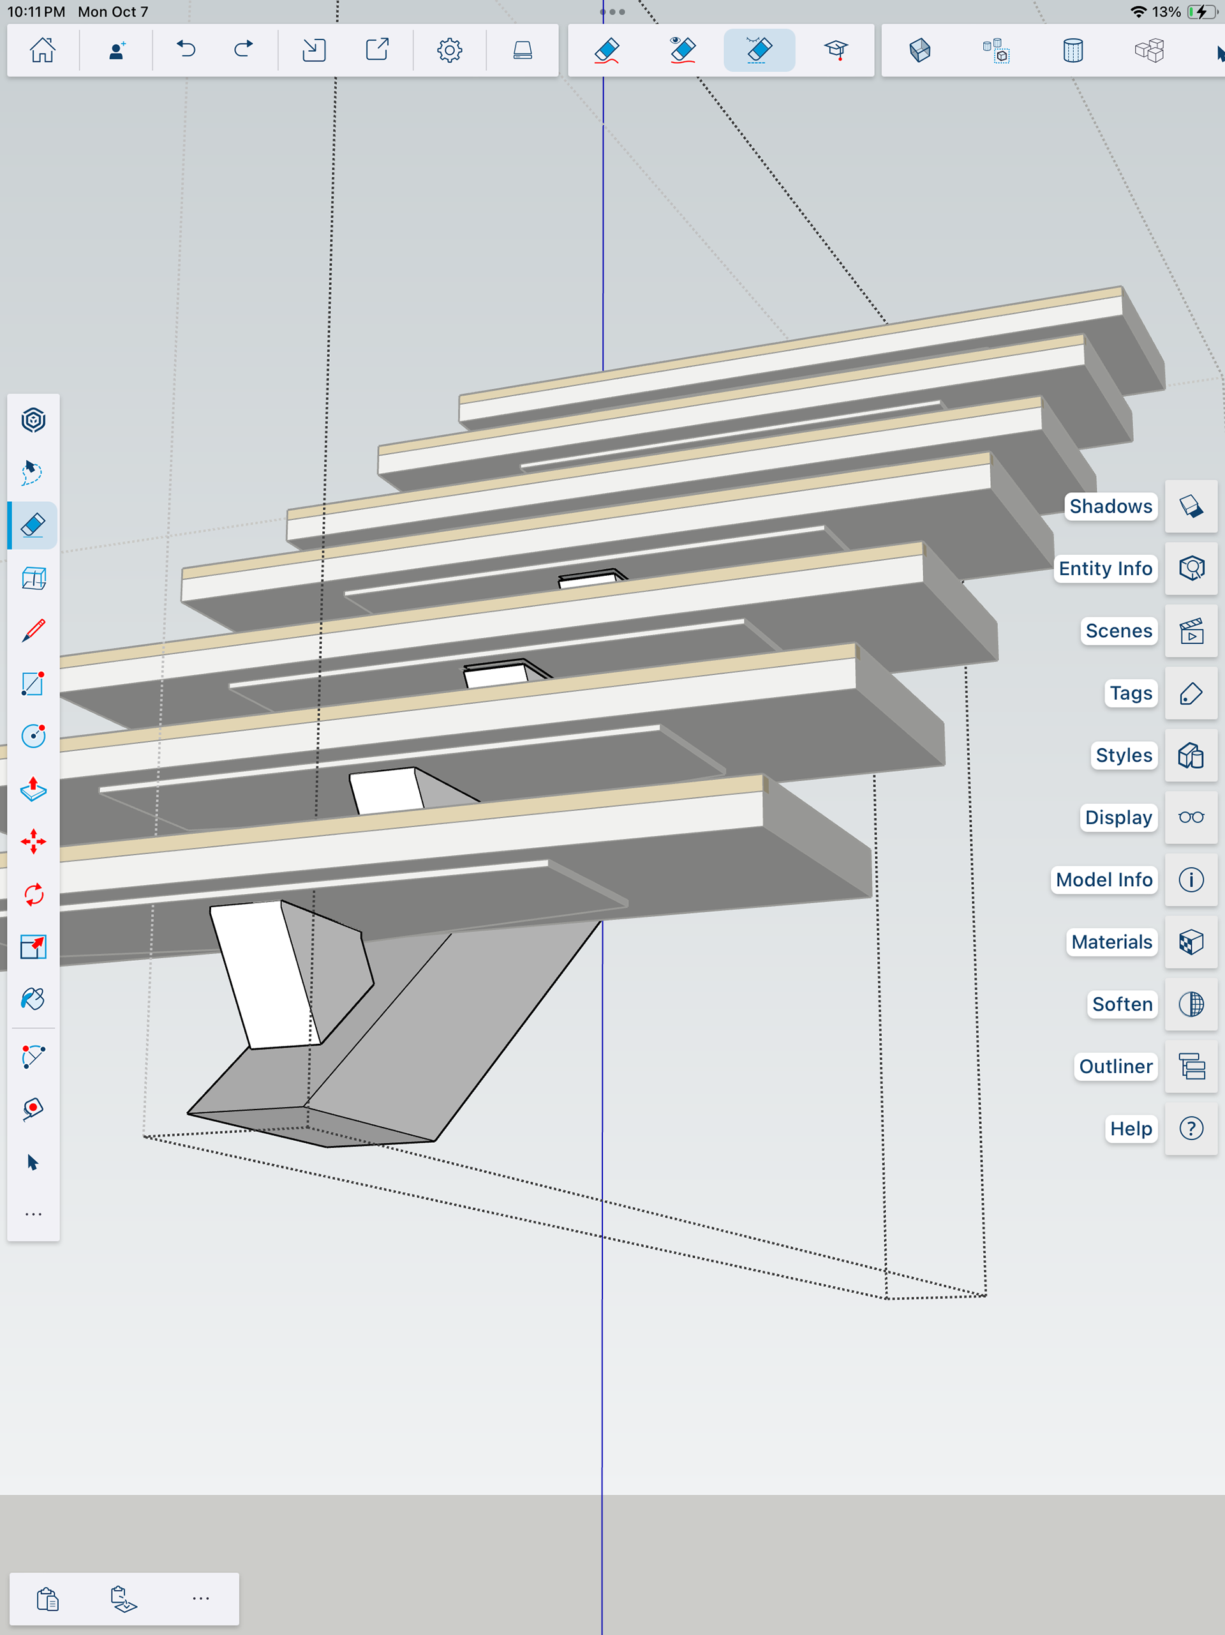
Task: Click the Entity Info label
Action: (x=1104, y=568)
